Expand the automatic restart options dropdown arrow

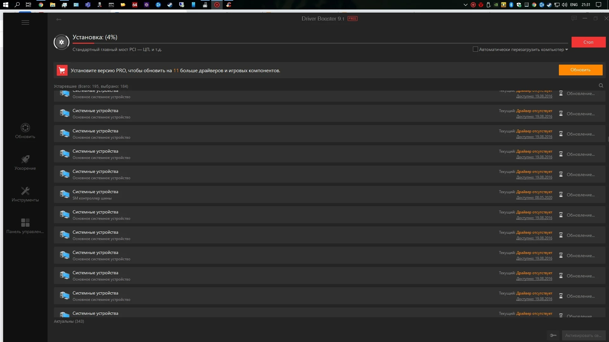pyautogui.click(x=566, y=49)
